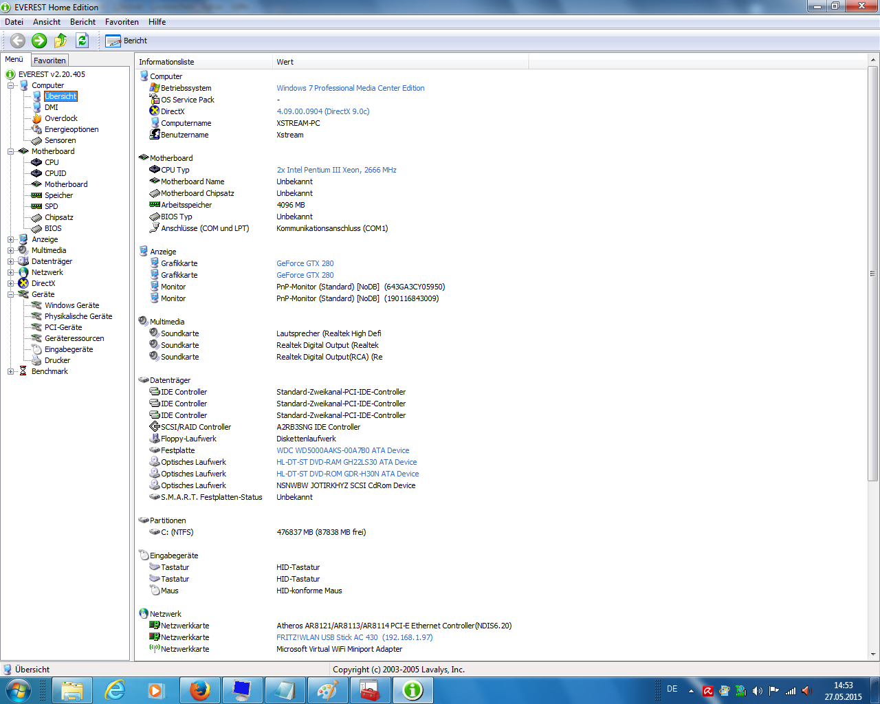Open the Windows 7 Professional Media Center Edition link
The image size is (880, 704).
click(351, 88)
